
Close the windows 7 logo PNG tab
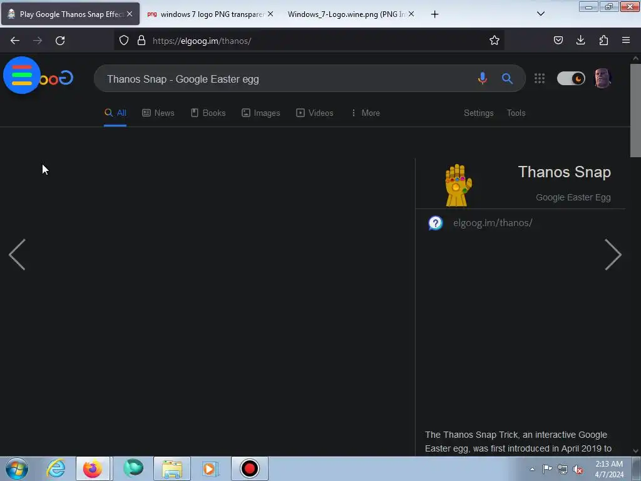[270, 14]
